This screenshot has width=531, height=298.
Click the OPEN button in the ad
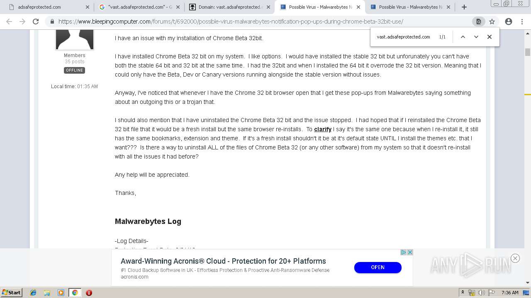click(x=378, y=267)
